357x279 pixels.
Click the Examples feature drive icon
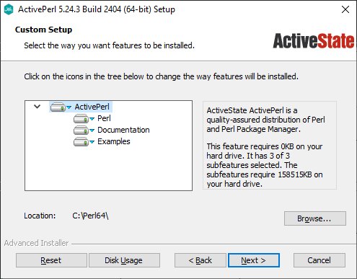point(81,141)
